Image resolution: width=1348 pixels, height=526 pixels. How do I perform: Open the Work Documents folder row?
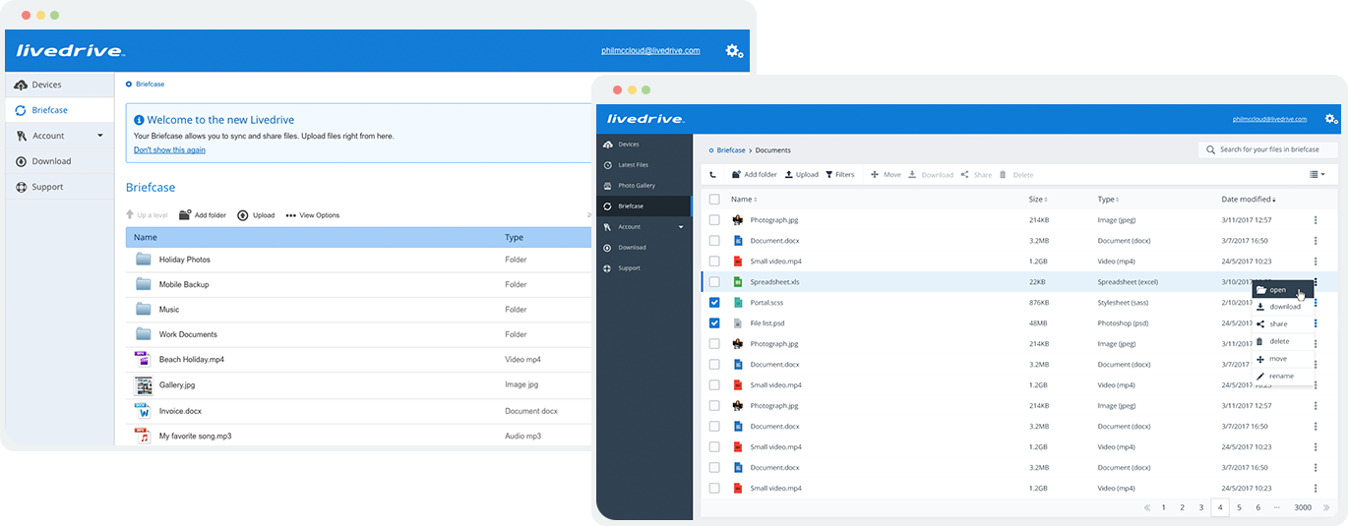tap(359, 334)
